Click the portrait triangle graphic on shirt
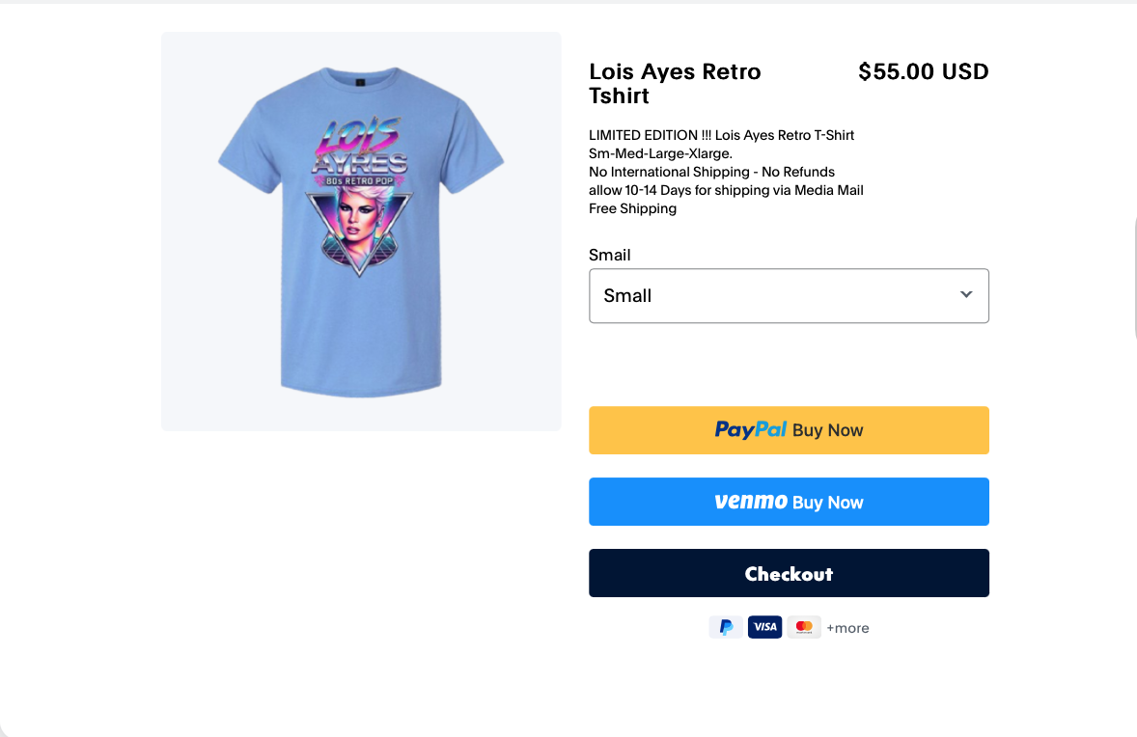 coord(359,232)
